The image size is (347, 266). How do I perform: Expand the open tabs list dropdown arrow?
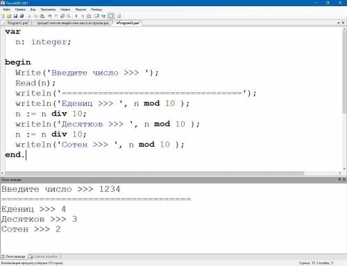[x=338, y=23]
